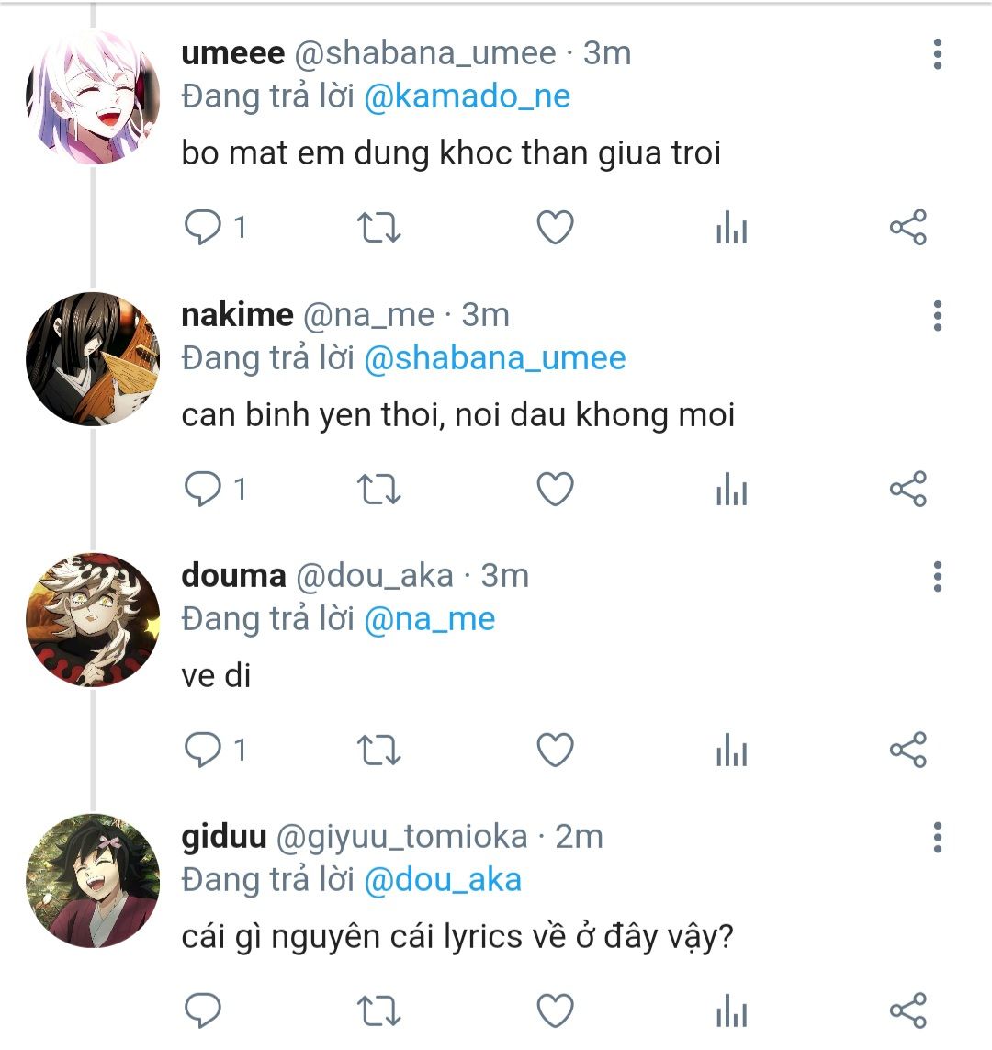This screenshot has width=992, height=1050.
Task: Retweet giduu's tweet
Action: click(x=378, y=1010)
